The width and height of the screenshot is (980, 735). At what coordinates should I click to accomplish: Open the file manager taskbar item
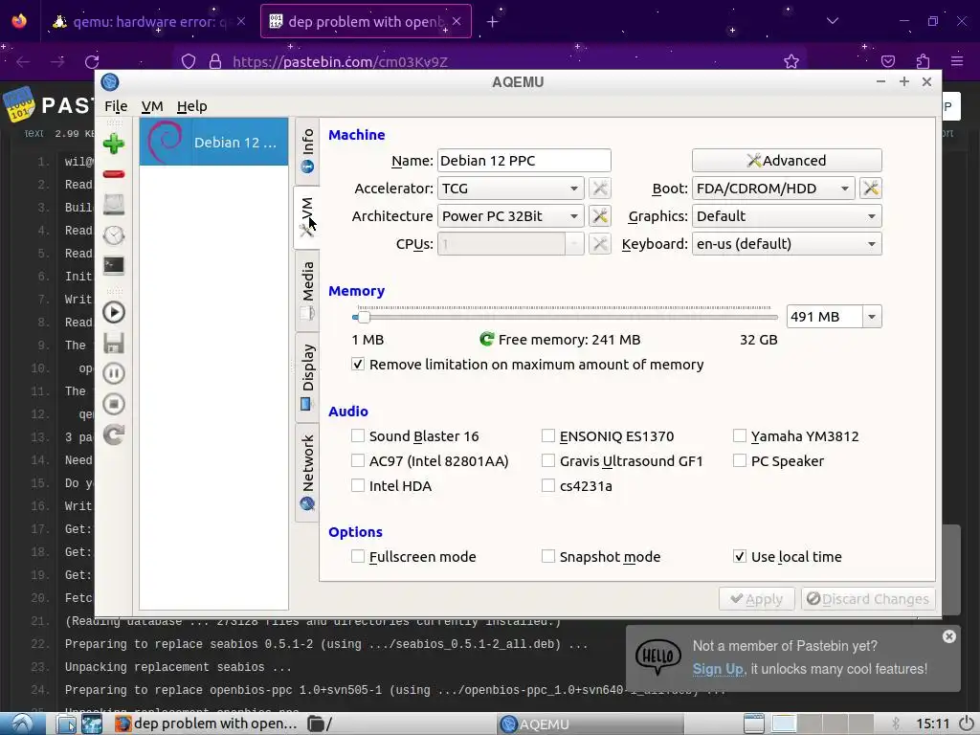(321, 724)
